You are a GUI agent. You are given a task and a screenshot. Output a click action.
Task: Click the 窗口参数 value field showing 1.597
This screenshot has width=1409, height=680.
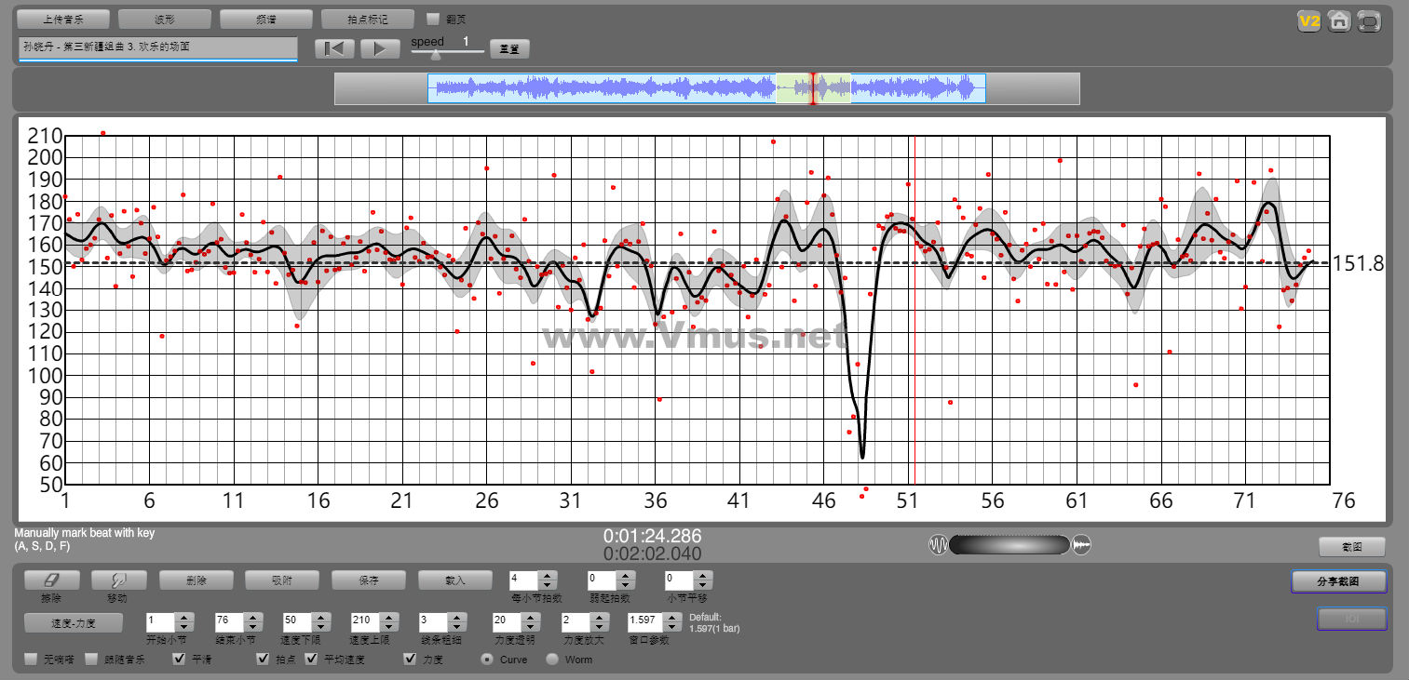click(x=645, y=622)
